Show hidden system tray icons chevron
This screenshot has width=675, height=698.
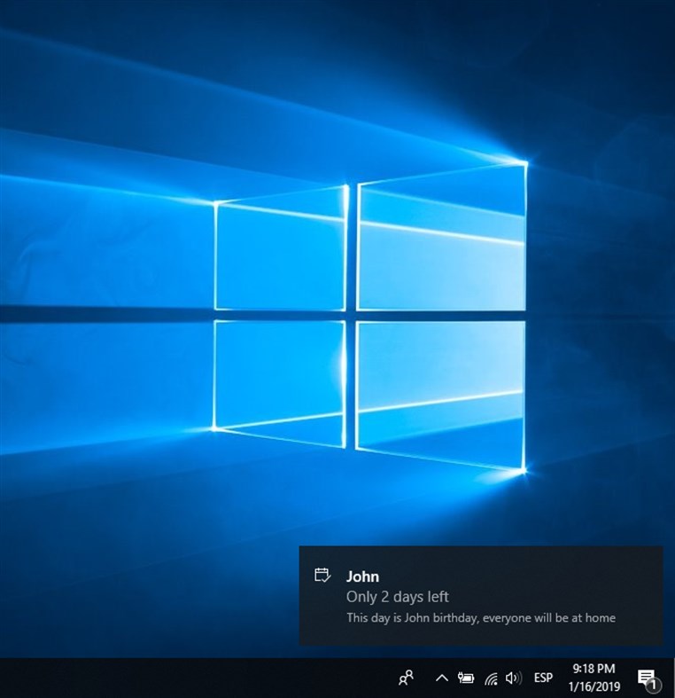pyautogui.click(x=441, y=678)
